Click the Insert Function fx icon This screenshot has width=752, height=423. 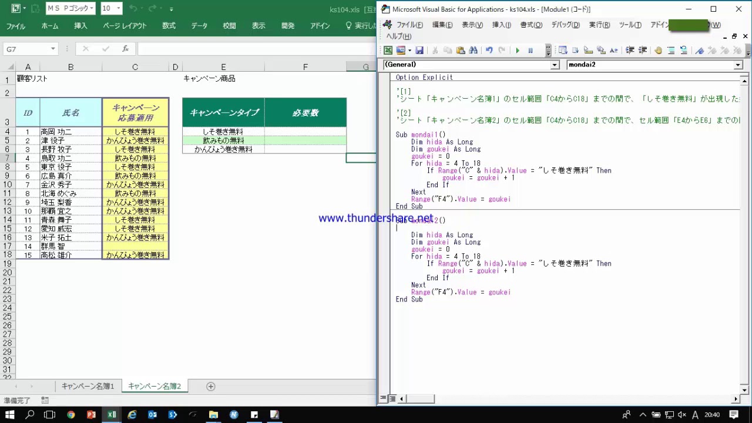(125, 49)
